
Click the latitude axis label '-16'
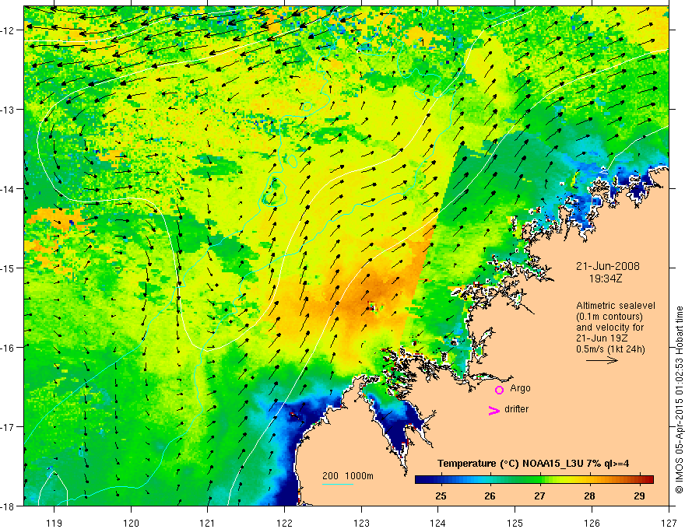(x=9, y=348)
